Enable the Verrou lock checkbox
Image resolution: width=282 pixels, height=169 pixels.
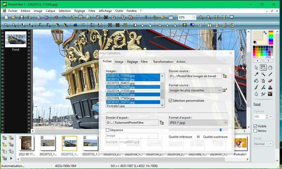point(255,131)
